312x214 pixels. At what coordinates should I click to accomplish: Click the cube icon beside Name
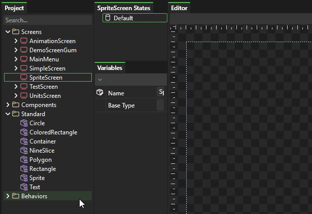(x=100, y=93)
